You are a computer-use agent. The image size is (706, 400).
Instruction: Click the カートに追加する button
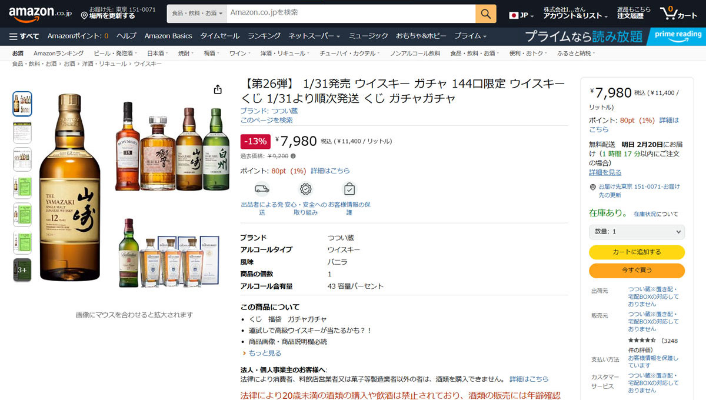[637, 252]
